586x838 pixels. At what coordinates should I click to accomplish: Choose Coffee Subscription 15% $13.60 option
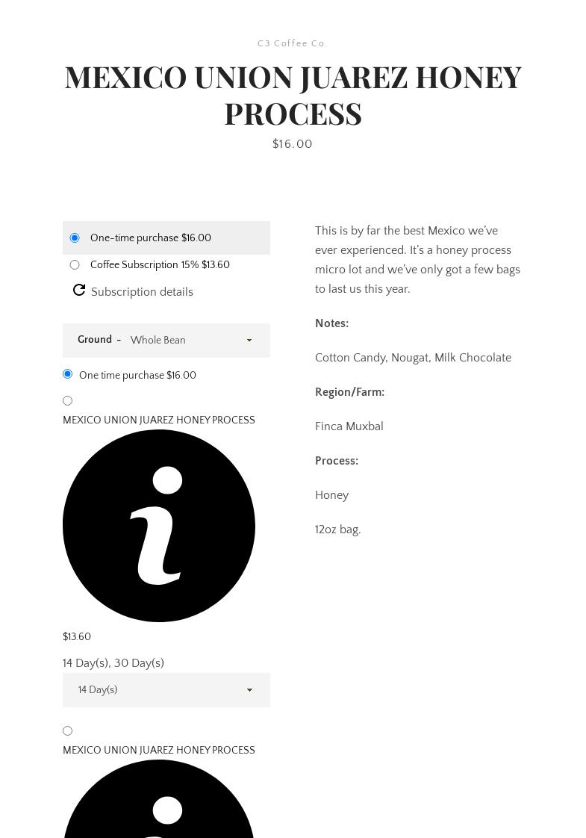75,265
